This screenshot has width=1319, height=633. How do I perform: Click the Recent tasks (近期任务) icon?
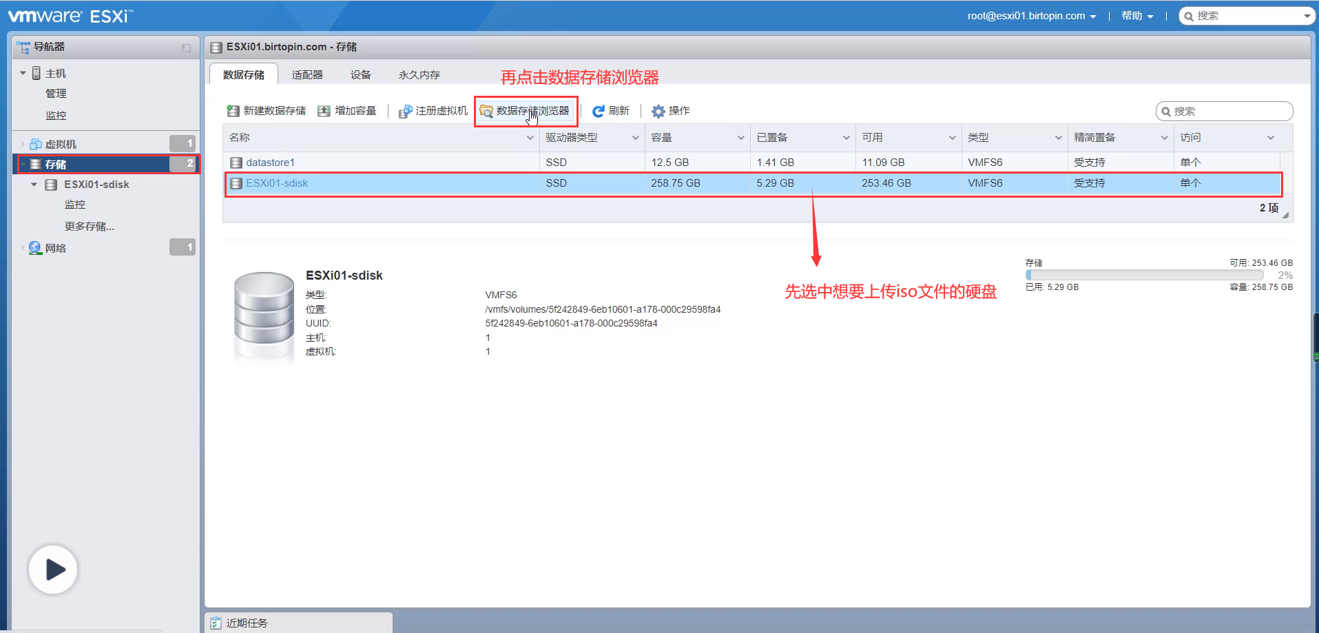tap(216, 623)
